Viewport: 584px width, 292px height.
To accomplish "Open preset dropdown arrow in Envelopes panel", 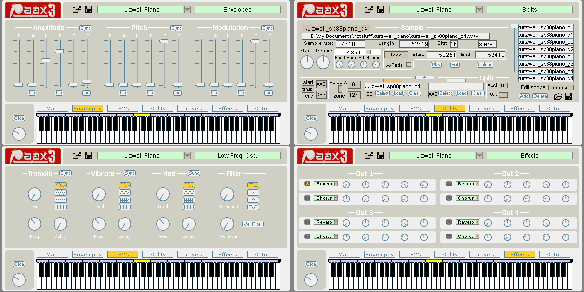I will (188, 9).
